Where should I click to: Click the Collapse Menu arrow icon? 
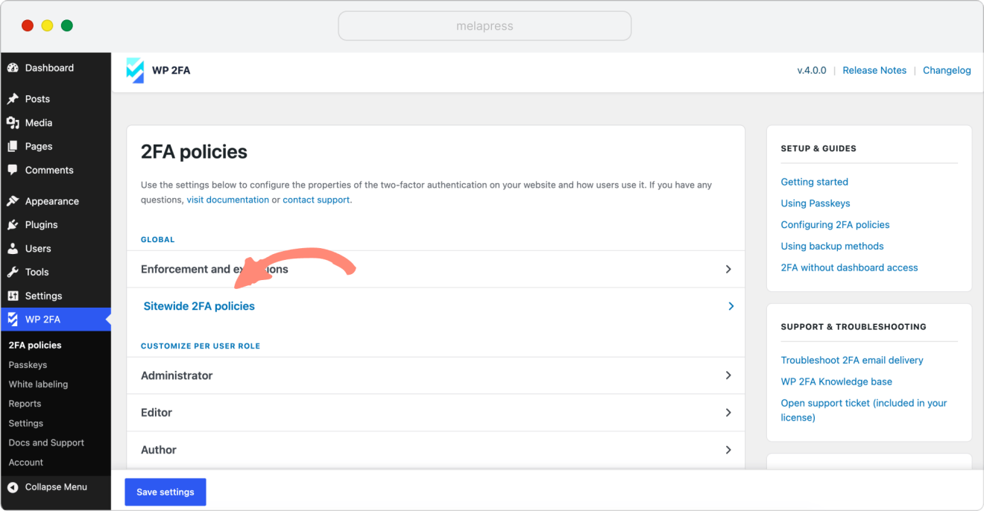[x=13, y=487]
